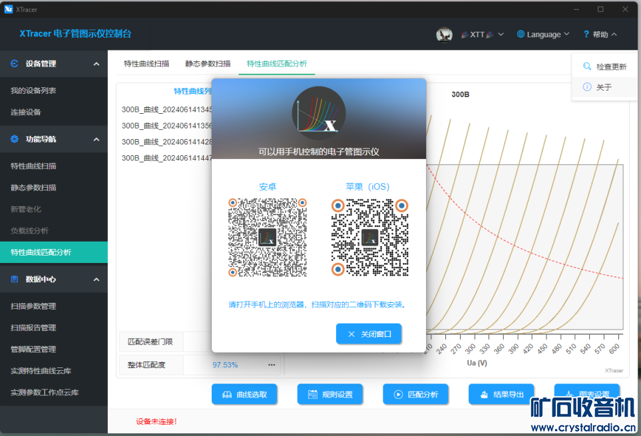Choose 关于 from the help menu
The width and height of the screenshot is (641, 436).
tap(604, 87)
